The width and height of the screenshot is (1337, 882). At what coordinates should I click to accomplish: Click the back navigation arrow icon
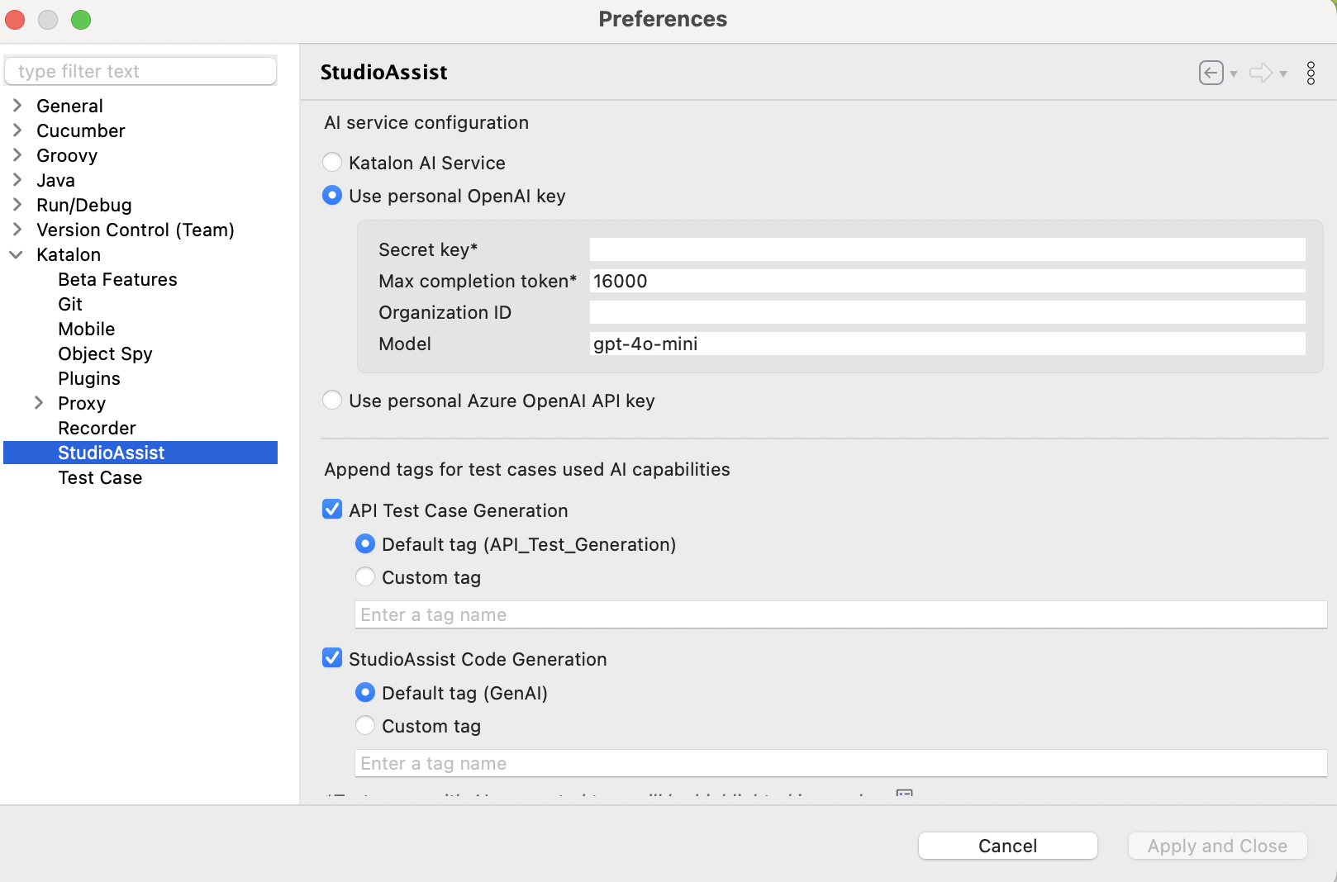tap(1211, 73)
